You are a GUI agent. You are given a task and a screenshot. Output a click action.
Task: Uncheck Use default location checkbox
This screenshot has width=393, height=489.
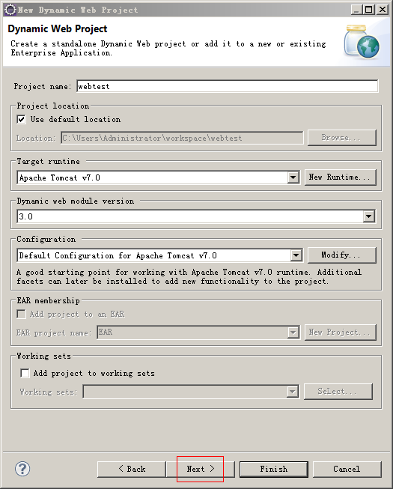tap(21, 119)
